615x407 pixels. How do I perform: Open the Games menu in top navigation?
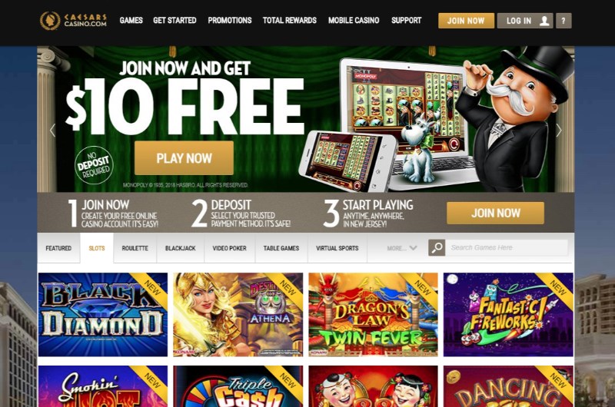131,21
